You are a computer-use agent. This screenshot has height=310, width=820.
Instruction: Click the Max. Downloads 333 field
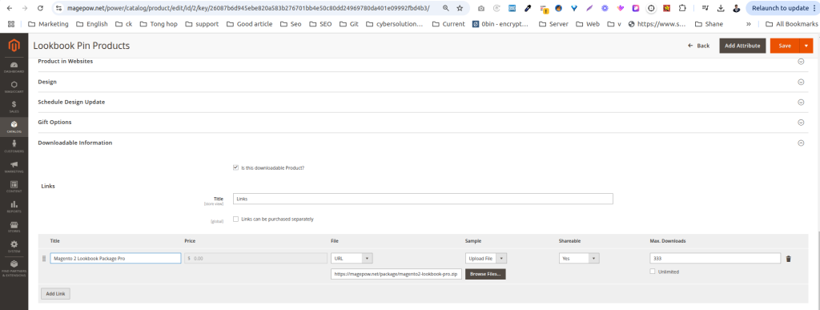click(715, 258)
